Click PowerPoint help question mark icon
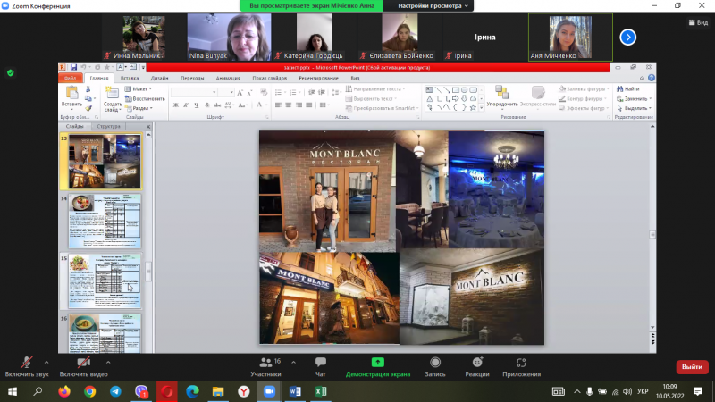Image resolution: width=715 pixels, height=402 pixels. point(652,78)
